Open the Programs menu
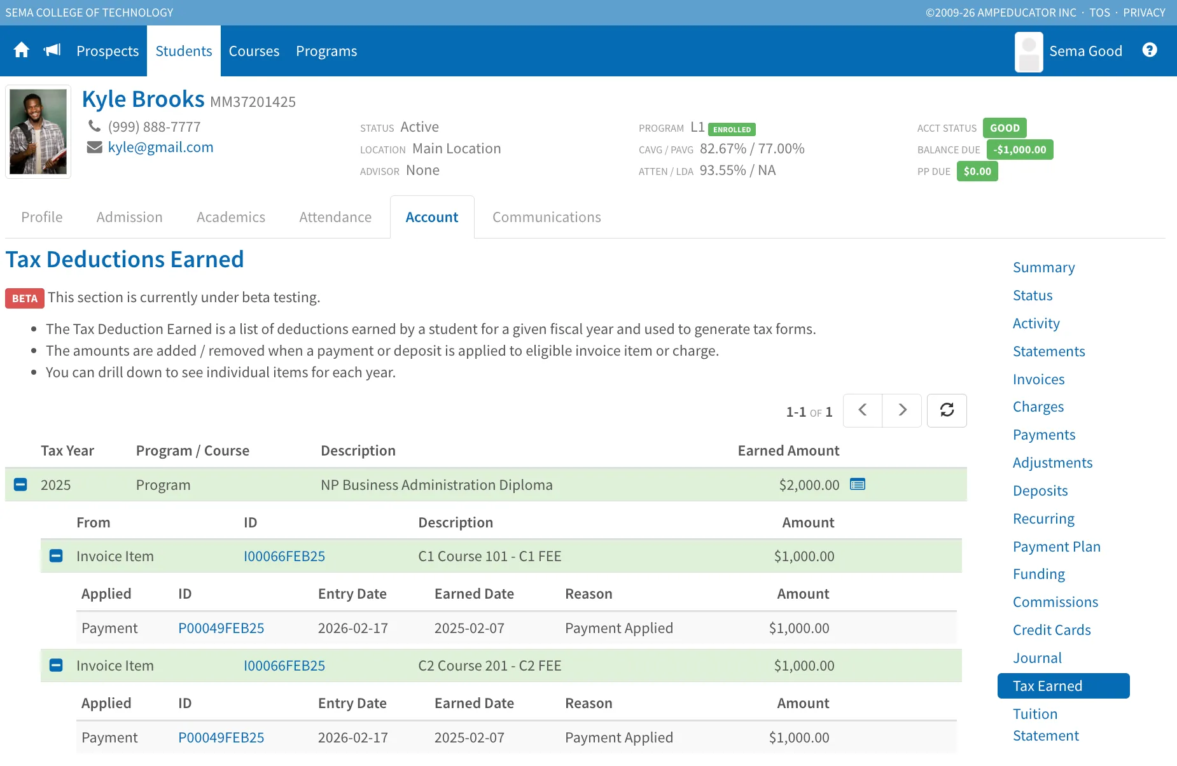This screenshot has height=766, width=1177. coord(326,51)
